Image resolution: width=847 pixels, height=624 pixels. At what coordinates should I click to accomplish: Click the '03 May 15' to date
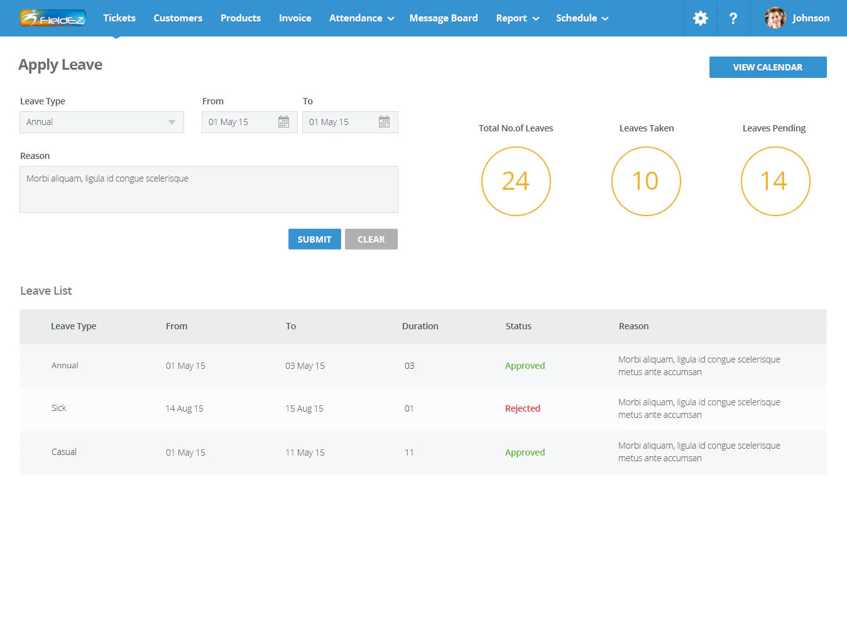tap(305, 366)
